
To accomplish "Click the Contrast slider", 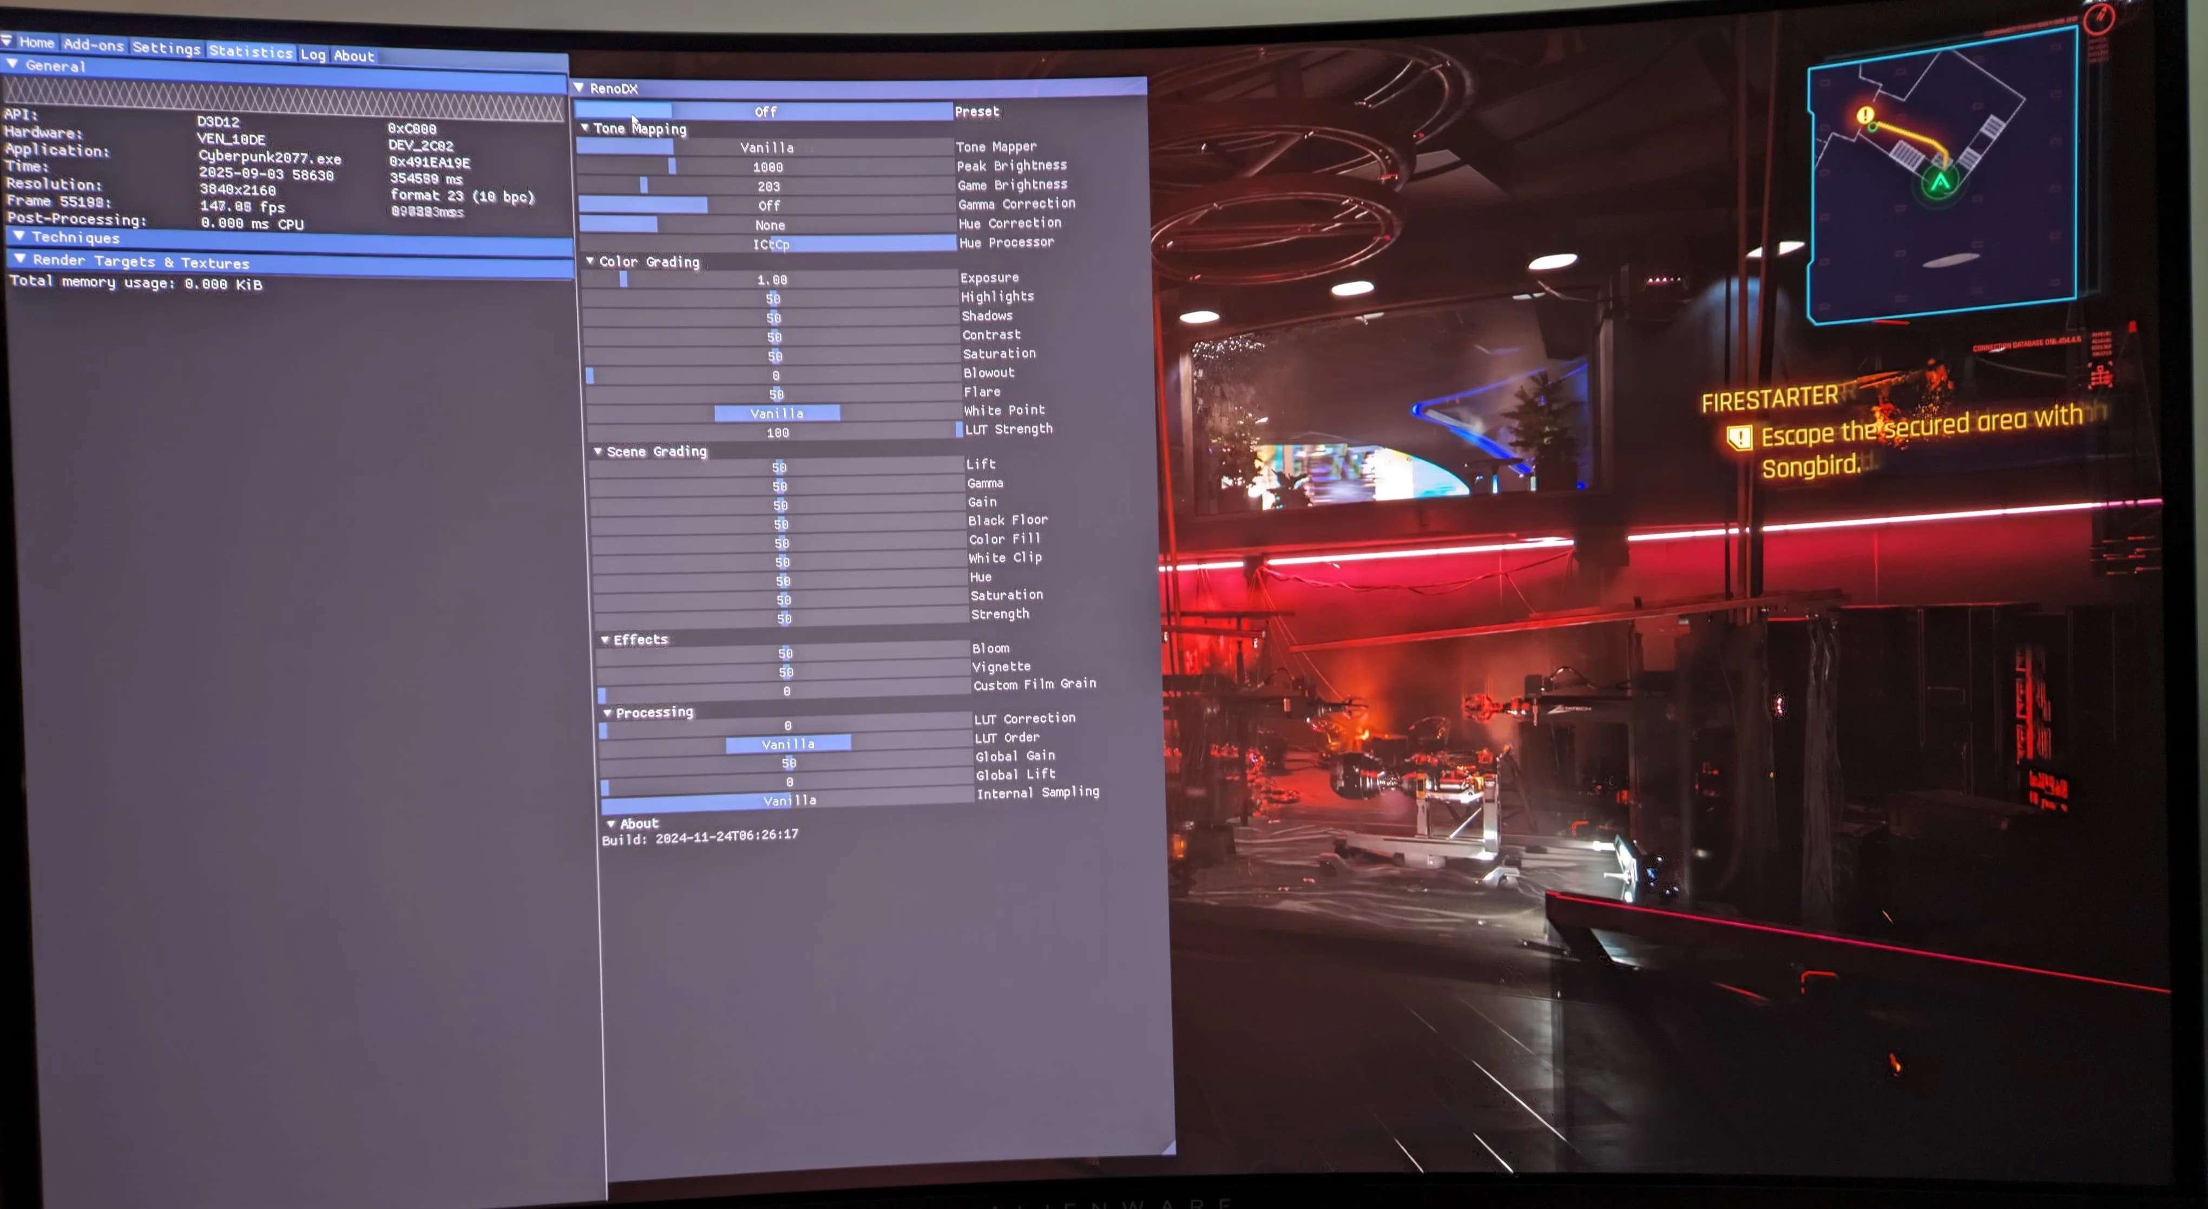I will 773,337.
